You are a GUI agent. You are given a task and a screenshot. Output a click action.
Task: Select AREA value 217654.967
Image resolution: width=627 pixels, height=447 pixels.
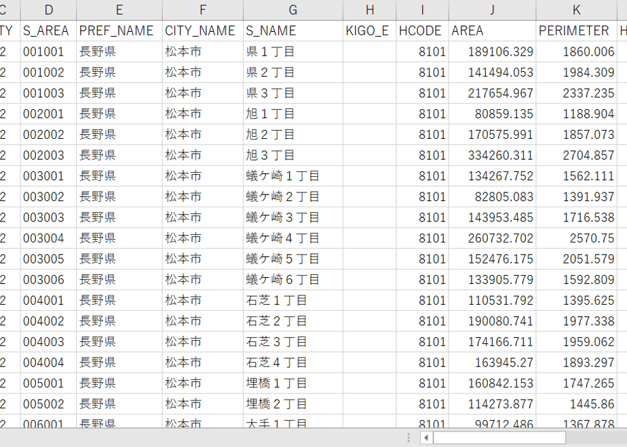click(493, 93)
